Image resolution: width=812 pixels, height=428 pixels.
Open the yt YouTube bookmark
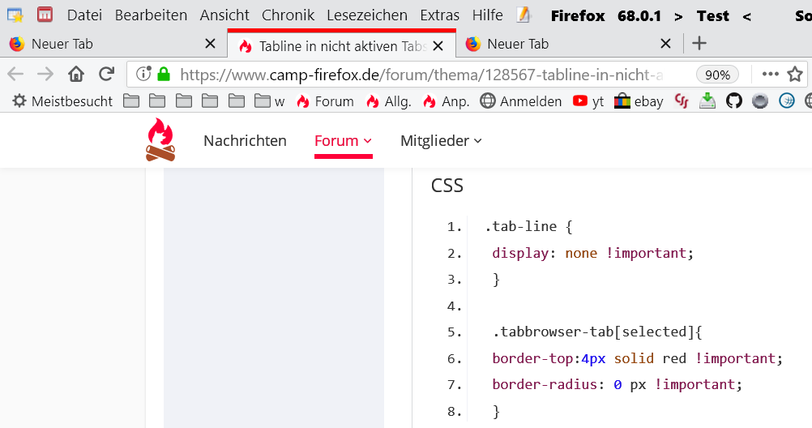click(x=589, y=101)
